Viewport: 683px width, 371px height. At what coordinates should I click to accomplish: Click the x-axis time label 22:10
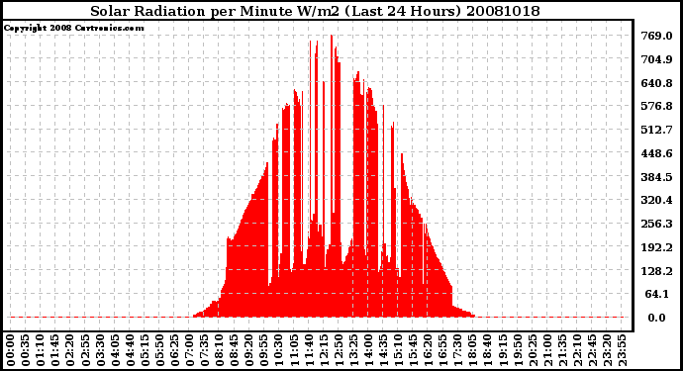(577, 350)
